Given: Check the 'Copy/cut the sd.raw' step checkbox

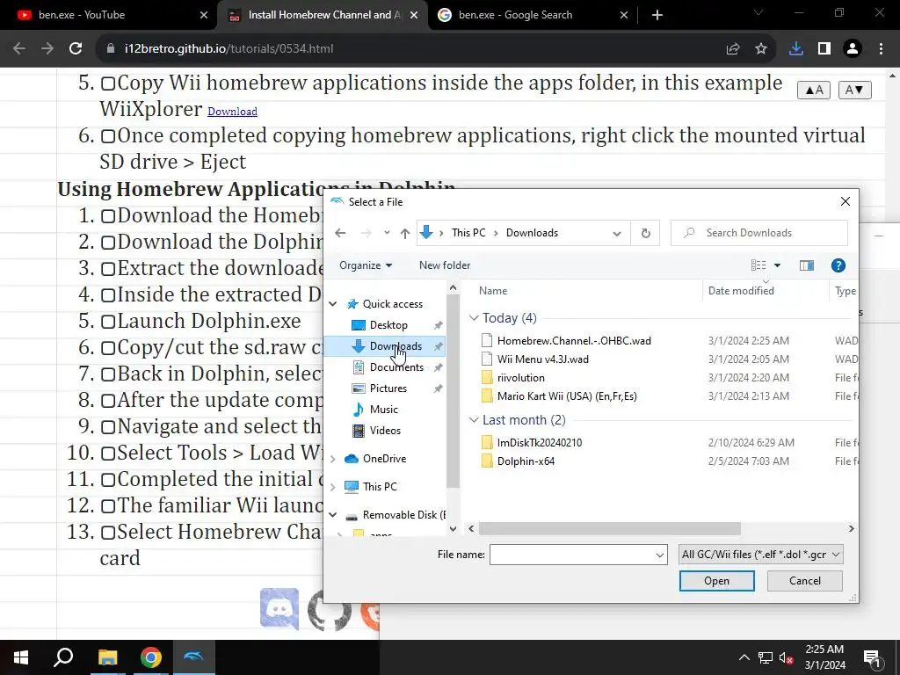Looking at the screenshot, I should coord(108,348).
